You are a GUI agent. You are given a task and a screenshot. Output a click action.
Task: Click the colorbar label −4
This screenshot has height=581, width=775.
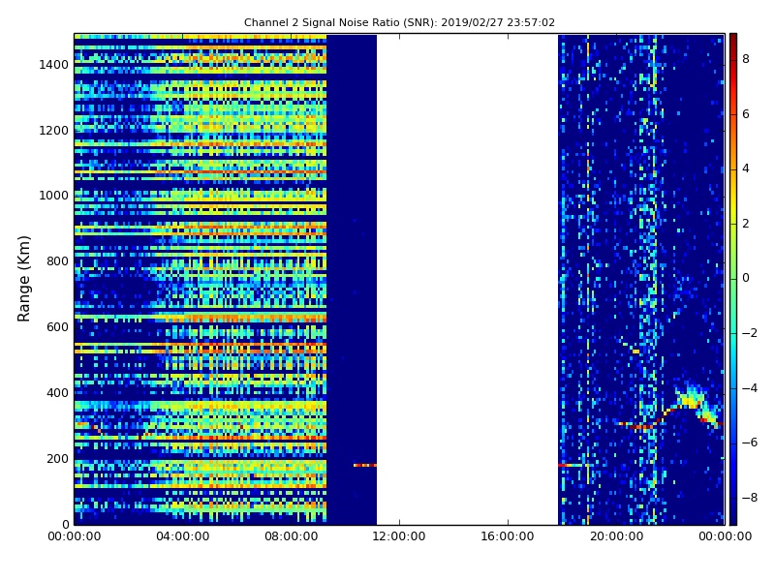749,388
